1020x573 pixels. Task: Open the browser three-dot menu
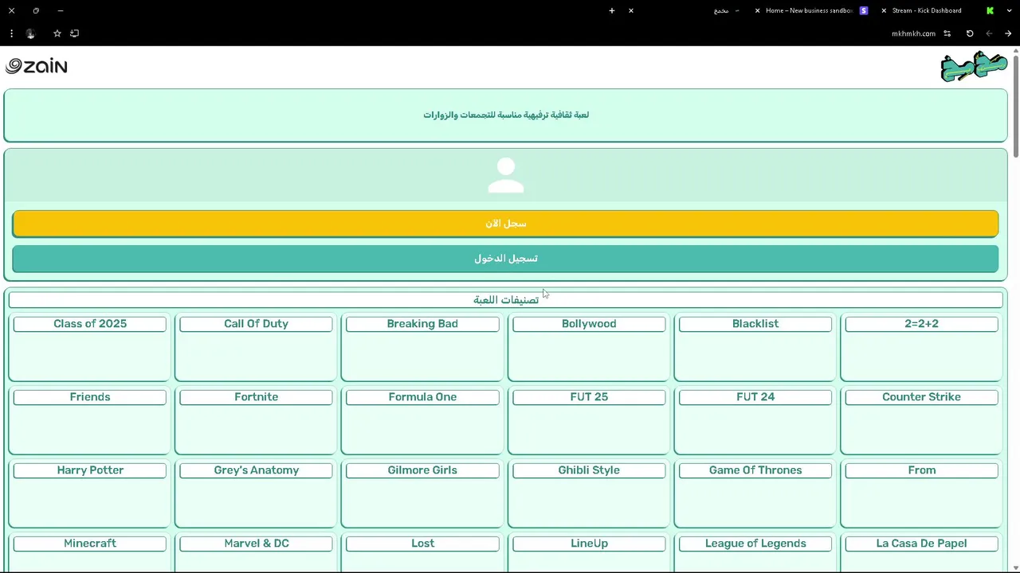[x=11, y=33]
